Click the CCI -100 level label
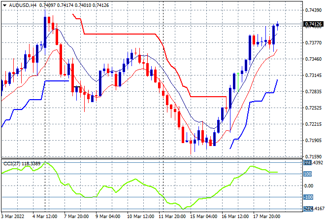 (x=308, y=197)
